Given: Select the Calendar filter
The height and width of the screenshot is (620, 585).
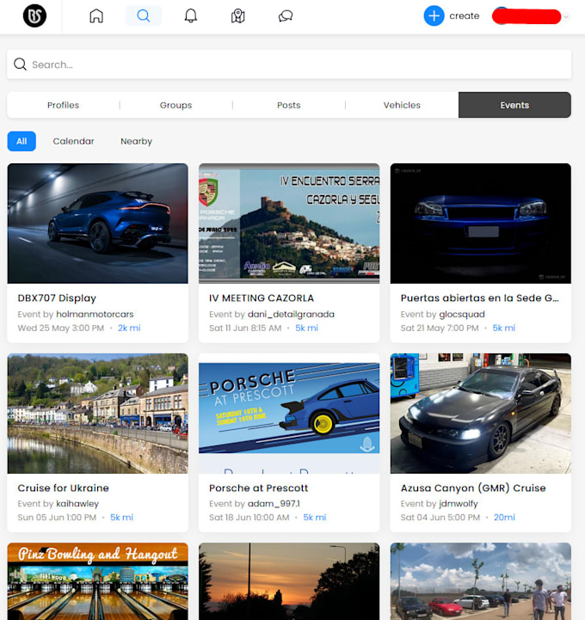Looking at the screenshot, I should [x=74, y=141].
